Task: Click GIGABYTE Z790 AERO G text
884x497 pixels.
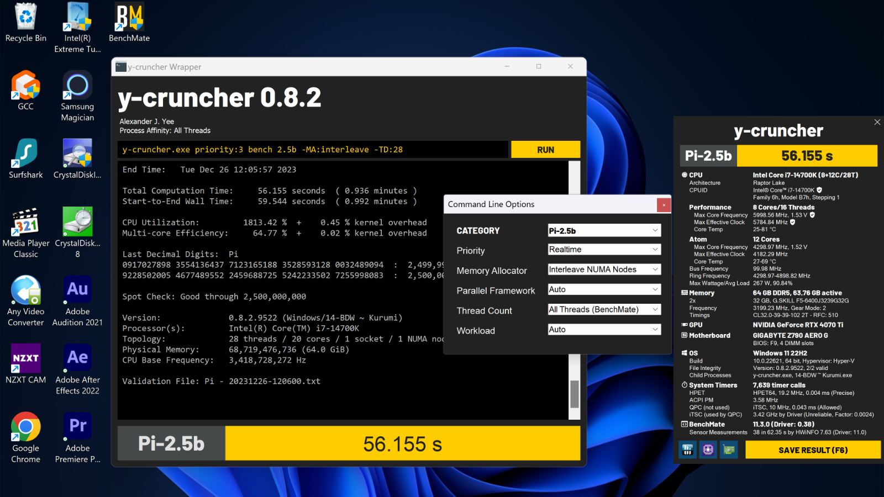Action: pos(790,335)
